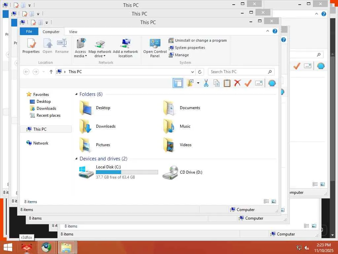338x254 pixels.
Task: Select the Videos folder
Action: click(177, 145)
